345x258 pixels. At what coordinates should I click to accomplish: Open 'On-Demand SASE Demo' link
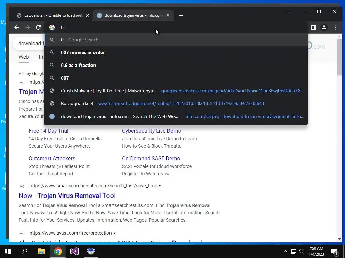[x=151, y=159]
